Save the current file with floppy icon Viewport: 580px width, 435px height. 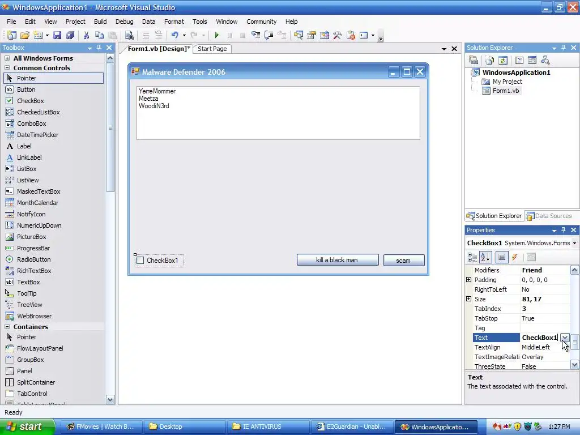(x=57, y=35)
